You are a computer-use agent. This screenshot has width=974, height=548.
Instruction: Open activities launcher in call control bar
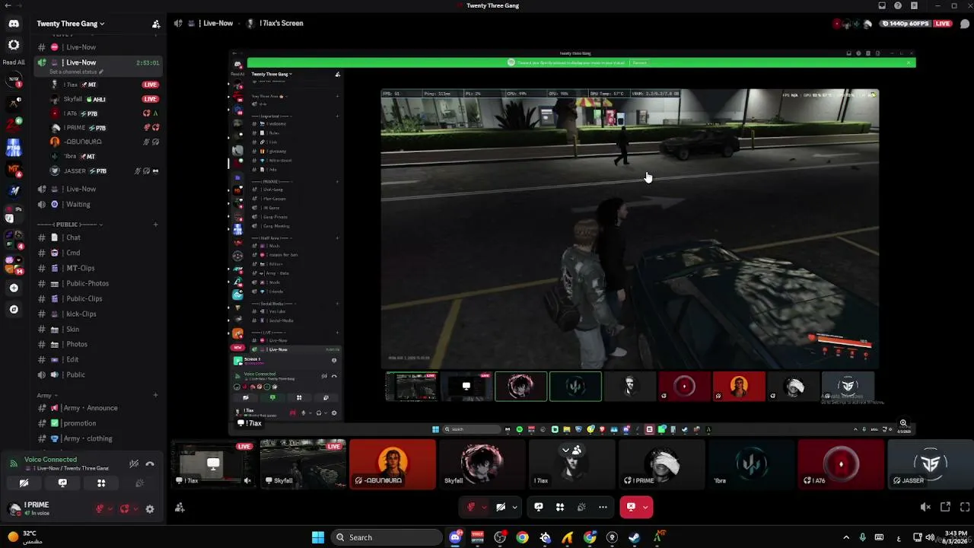pos(560,507)
